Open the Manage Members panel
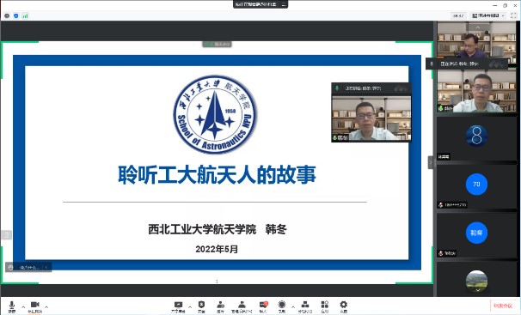This screenshot has height=315, width=521. pyautogui.click(x=242, y=306)
